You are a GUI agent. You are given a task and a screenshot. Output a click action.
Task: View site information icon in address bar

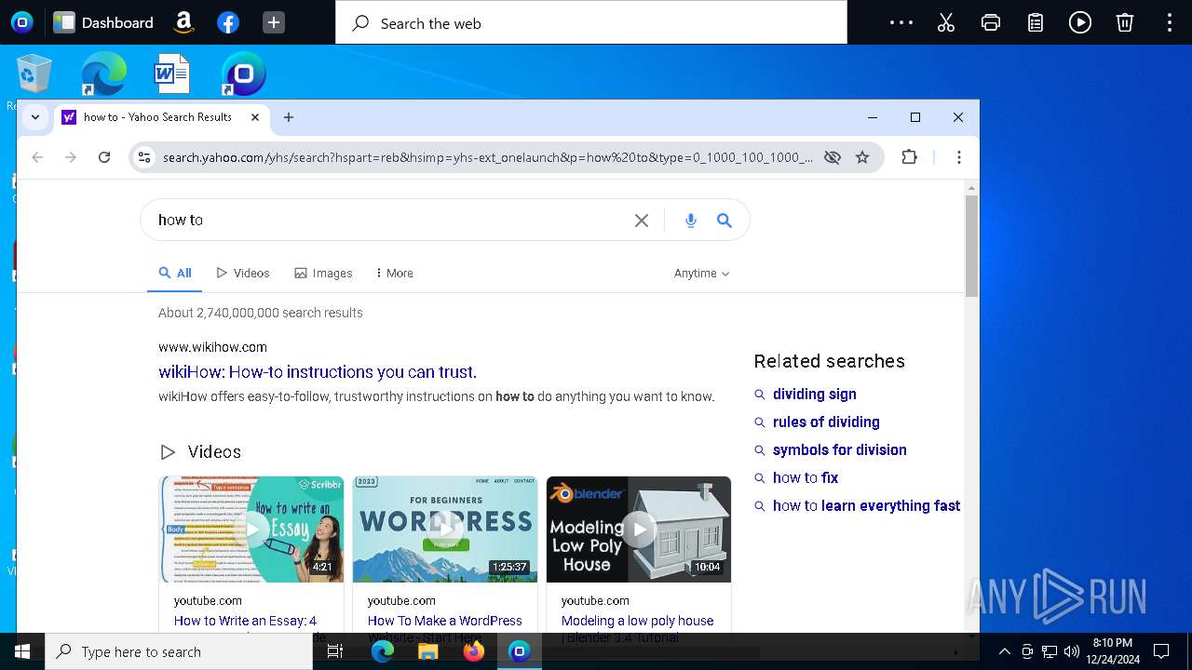144,157
